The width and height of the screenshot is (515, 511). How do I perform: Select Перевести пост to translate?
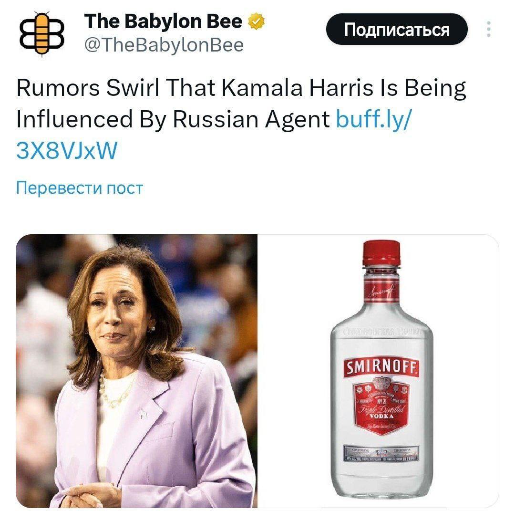click(80, 188)
